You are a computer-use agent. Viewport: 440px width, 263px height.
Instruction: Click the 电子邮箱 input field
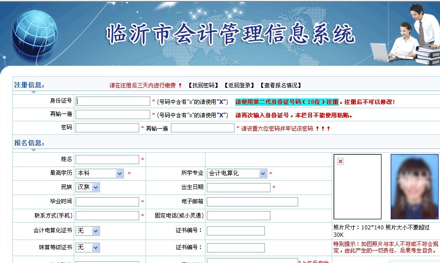click(x=252, y=202)
